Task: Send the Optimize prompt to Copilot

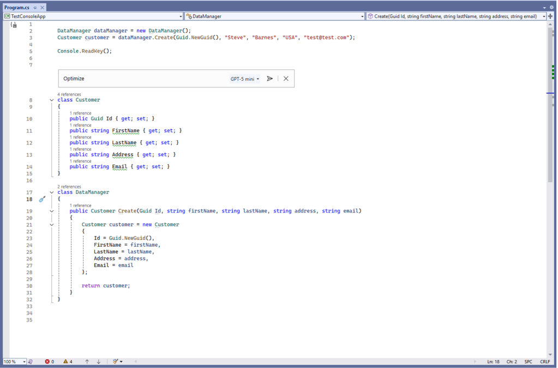Action: [269, 78]
